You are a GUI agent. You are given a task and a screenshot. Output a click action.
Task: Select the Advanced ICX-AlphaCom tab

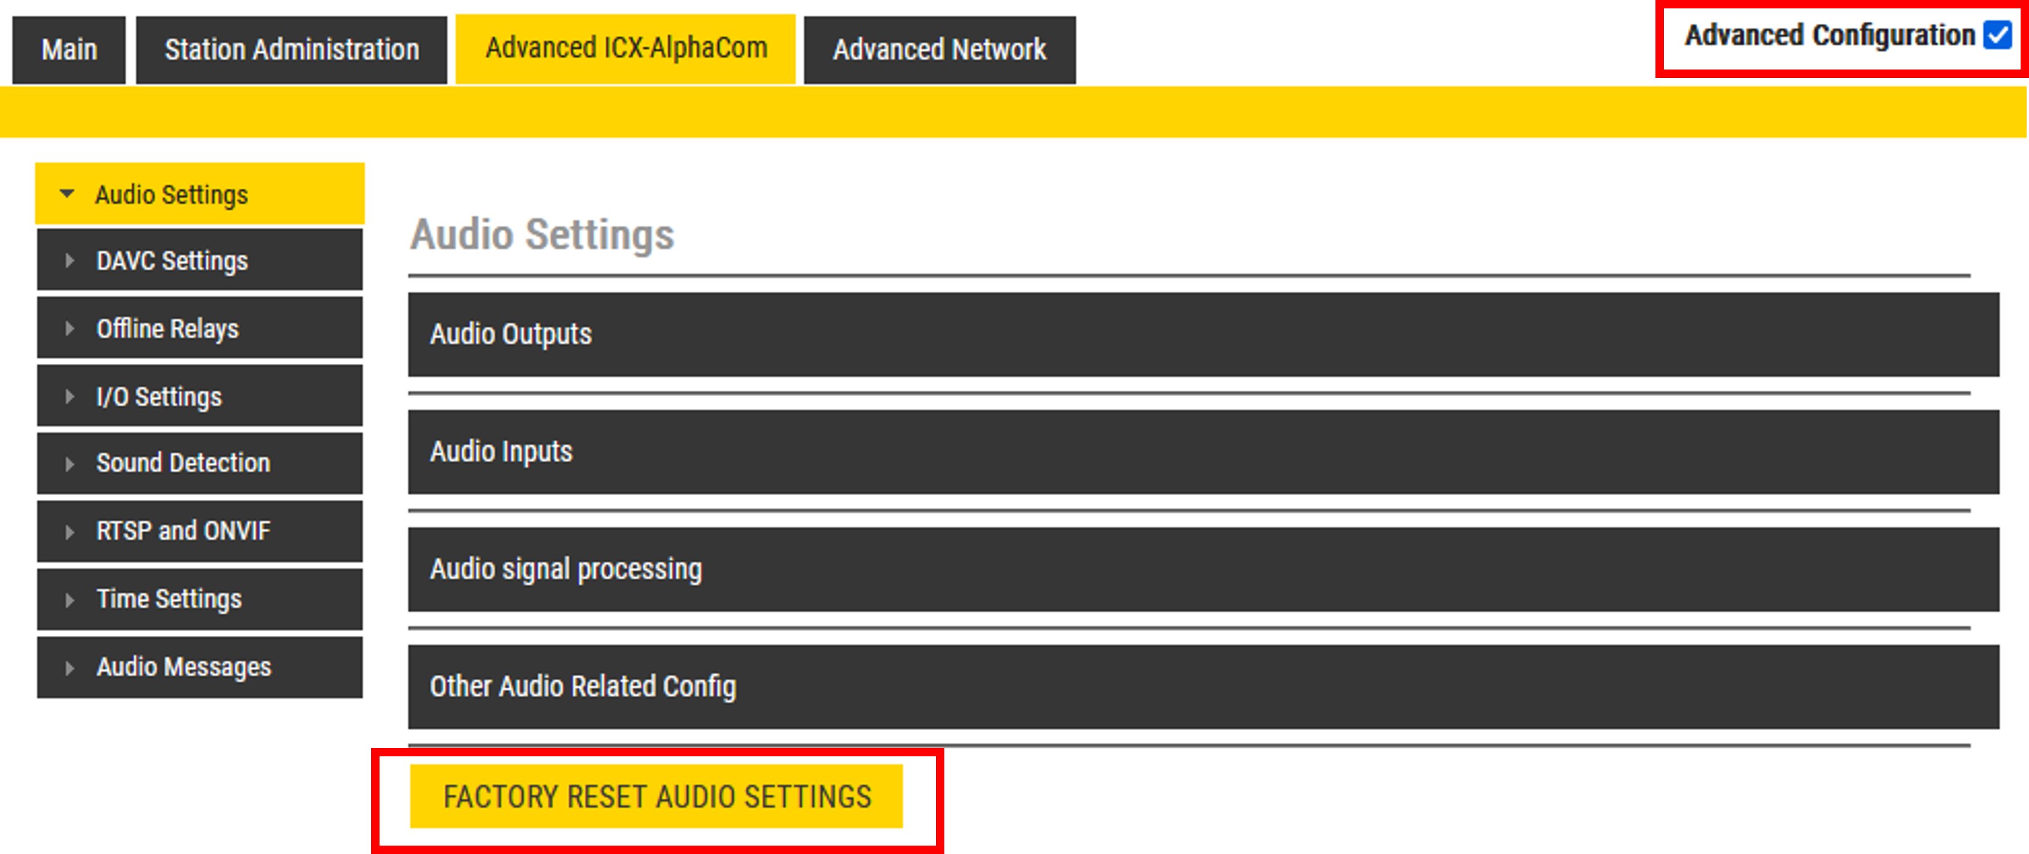pos(625,48)
